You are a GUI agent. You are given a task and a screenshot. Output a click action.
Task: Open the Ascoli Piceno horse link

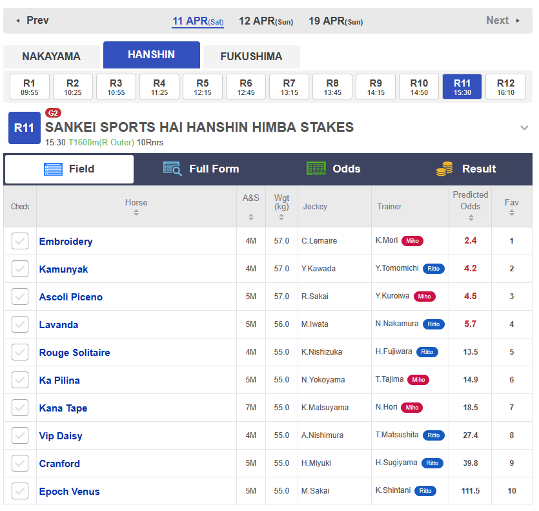click(x=71, y=297)
